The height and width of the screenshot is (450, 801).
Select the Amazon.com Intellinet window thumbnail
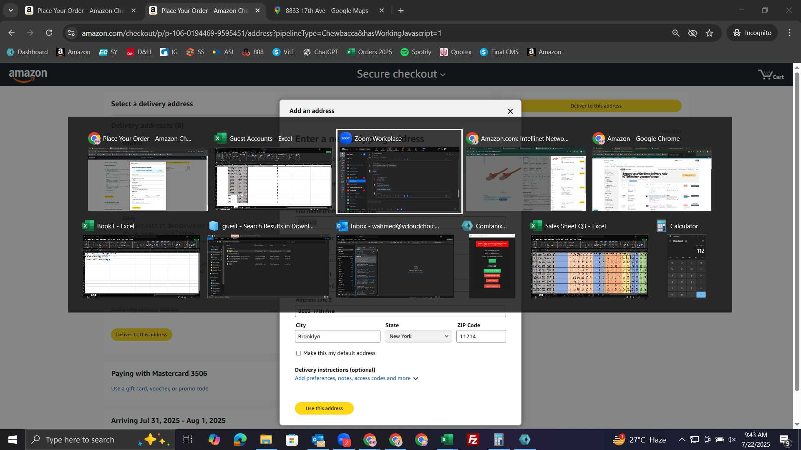point(525,171)
